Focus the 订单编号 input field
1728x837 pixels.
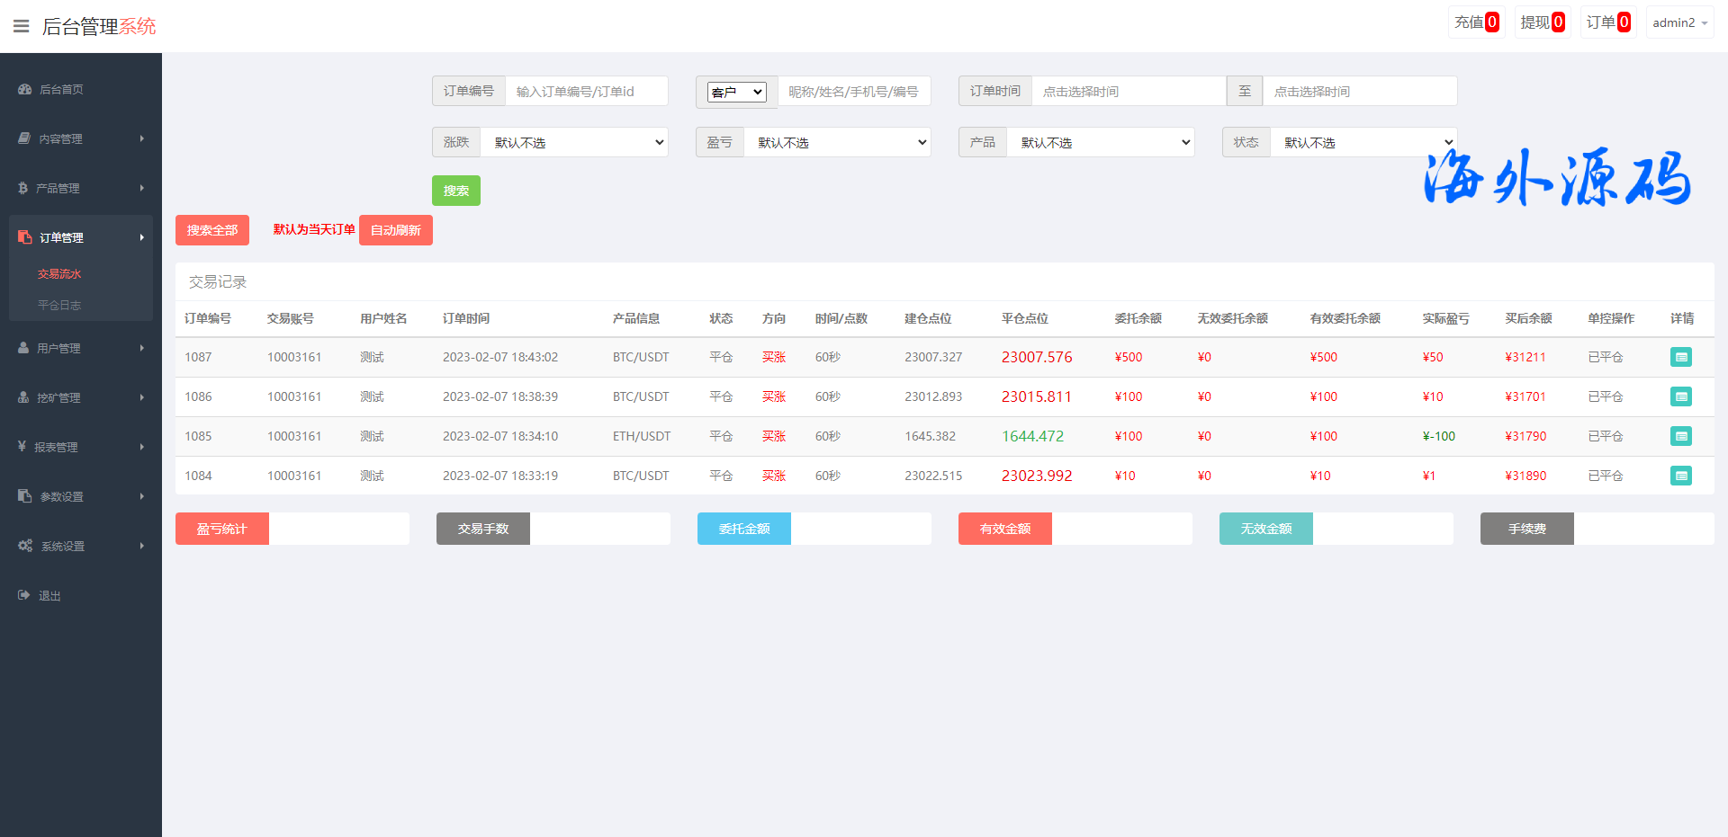pos(586,91)
